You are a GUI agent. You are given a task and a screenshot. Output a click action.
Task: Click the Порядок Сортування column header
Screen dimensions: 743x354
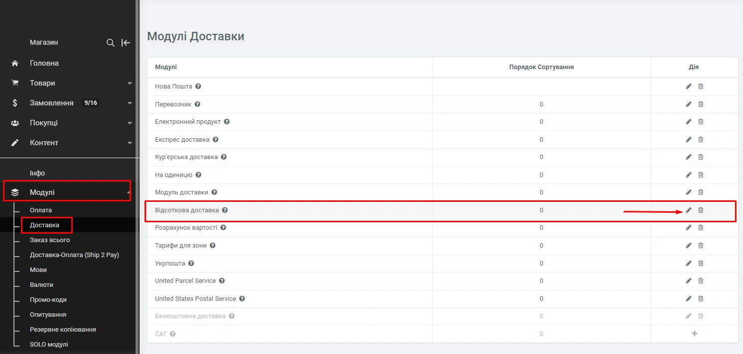[541, 67]
